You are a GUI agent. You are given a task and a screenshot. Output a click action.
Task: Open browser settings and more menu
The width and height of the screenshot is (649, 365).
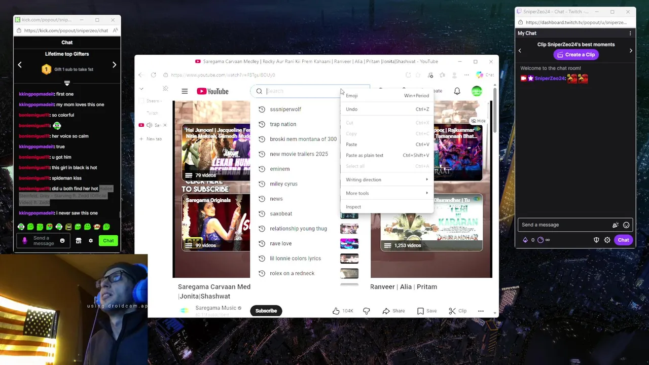466,75
